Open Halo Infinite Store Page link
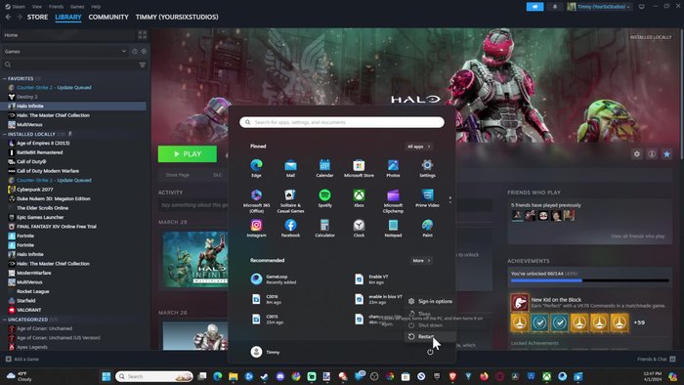The height and width of the screenshot is (385, 684). pos(178,175)
